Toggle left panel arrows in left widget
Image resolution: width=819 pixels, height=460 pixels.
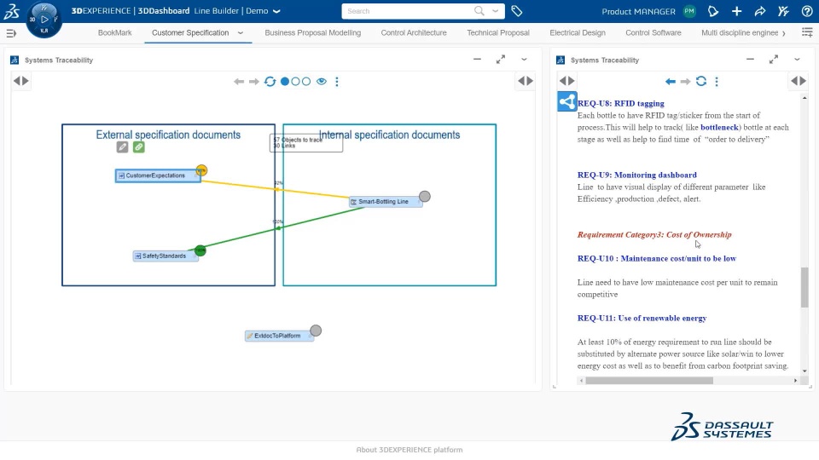click(x=20, y=81)
